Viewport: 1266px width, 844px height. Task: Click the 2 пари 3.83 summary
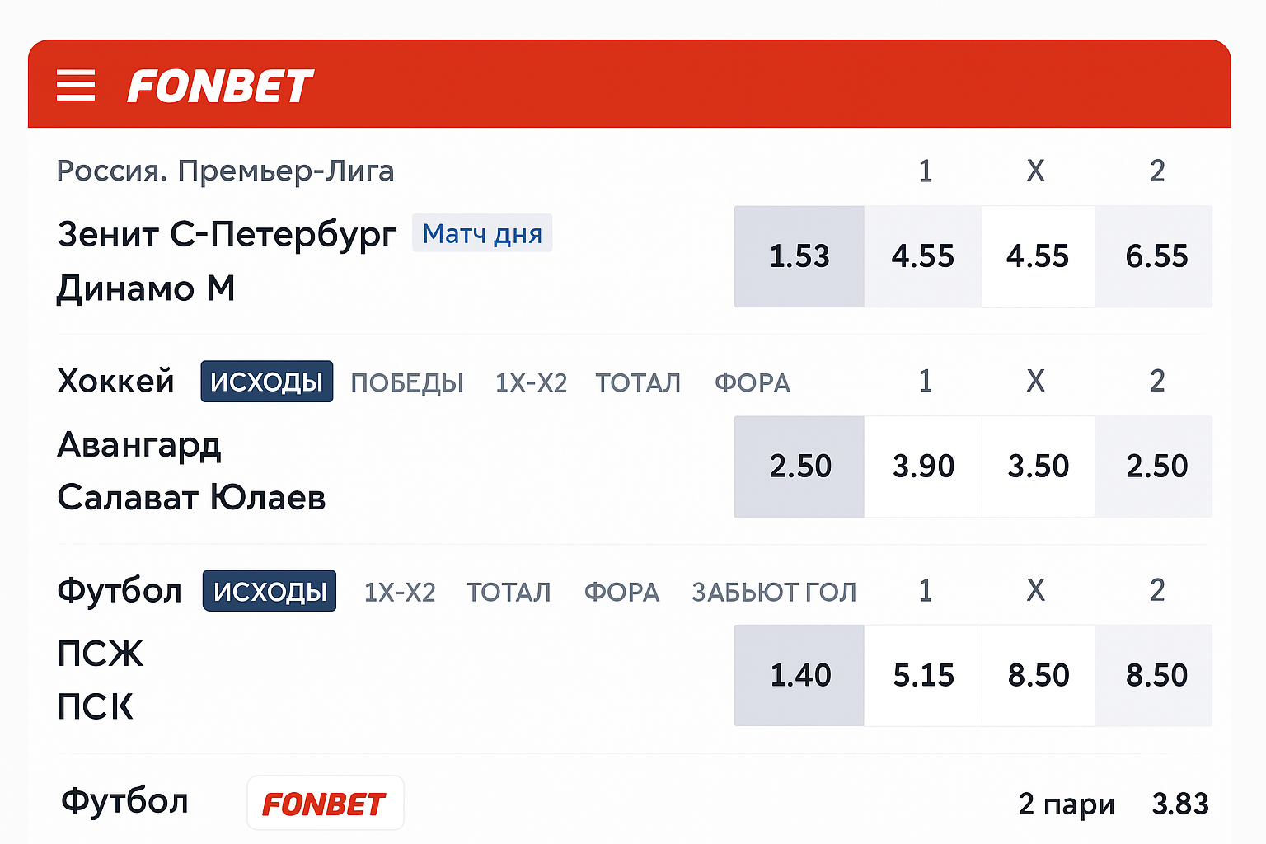tap(1113, 804)
